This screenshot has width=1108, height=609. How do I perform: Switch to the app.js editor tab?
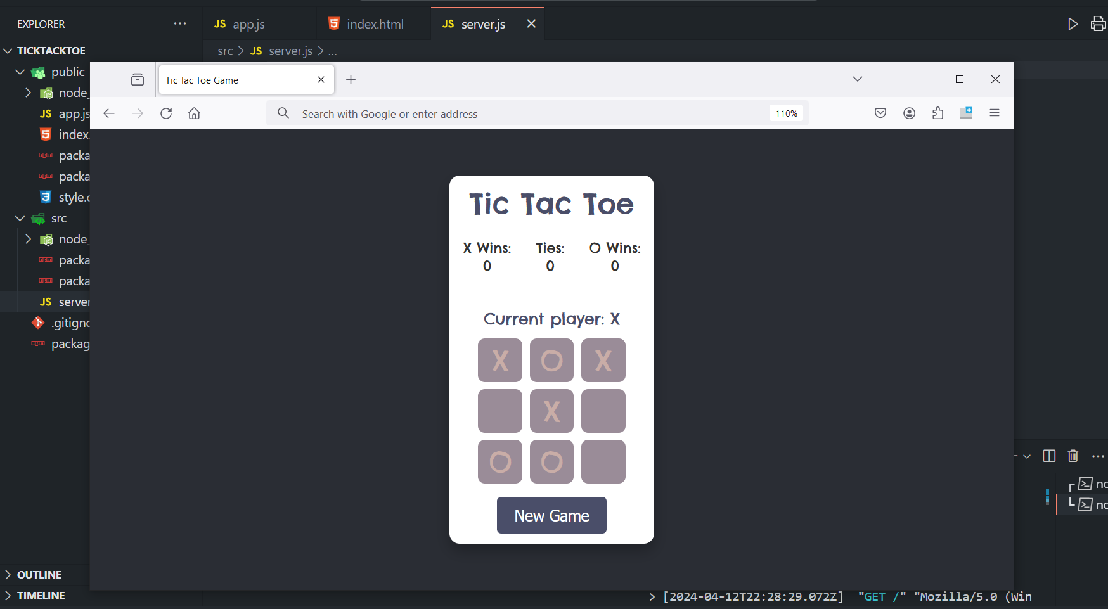coord(248,24)
